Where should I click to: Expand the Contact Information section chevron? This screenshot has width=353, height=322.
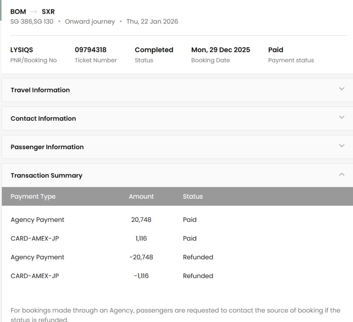pyautogui.click(x=342, y=117)
